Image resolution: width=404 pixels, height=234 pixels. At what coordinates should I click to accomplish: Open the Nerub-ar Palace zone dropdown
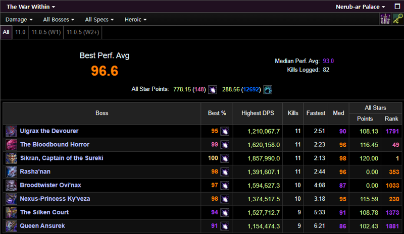(x=360, y=7)
